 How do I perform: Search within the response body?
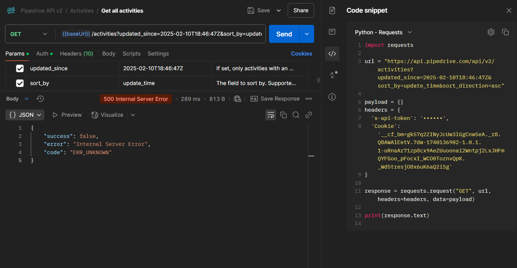[x=296, y=115]
